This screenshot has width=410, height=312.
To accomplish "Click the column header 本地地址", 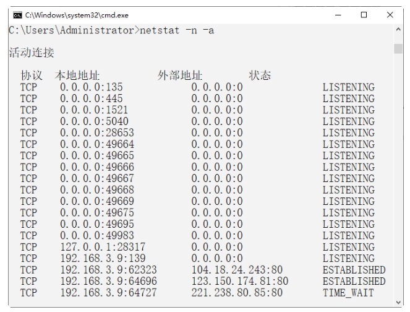I will click(77, 76).
